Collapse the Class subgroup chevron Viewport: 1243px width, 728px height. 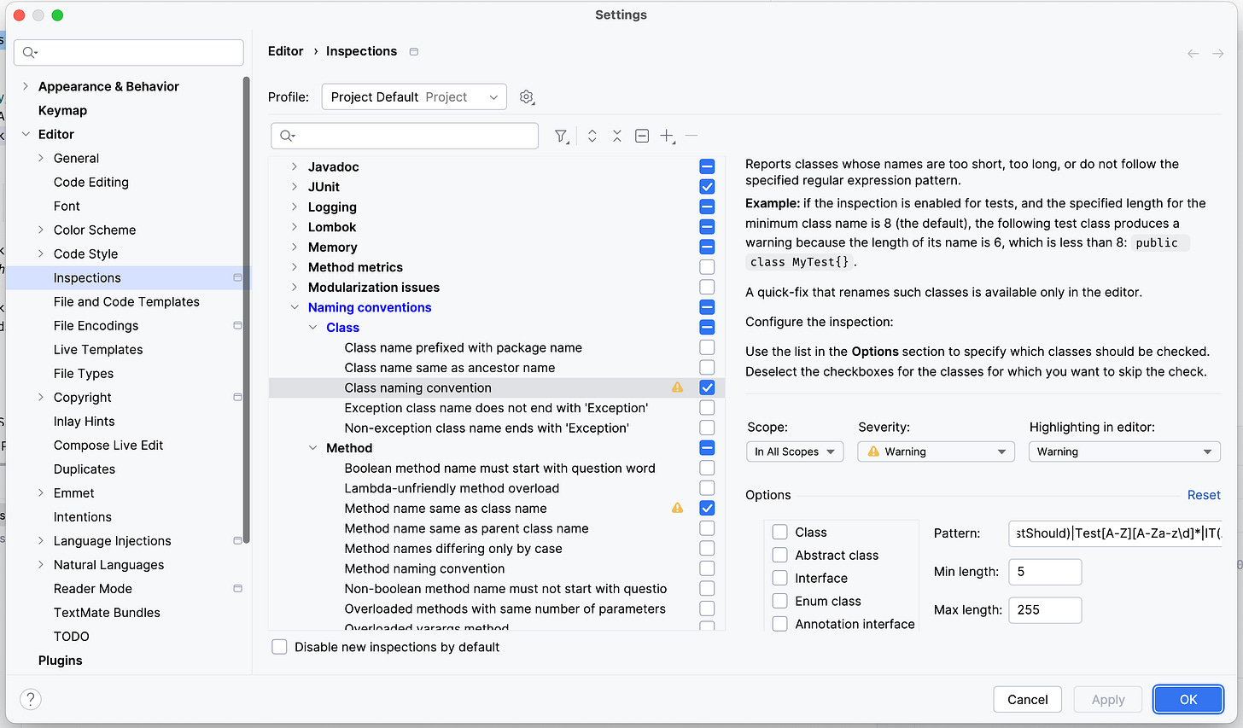[313, 328]
